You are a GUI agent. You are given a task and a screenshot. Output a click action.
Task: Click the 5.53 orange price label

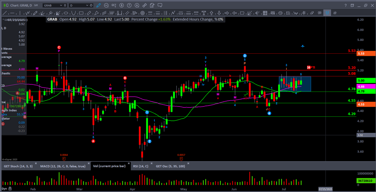pos(366,53)
